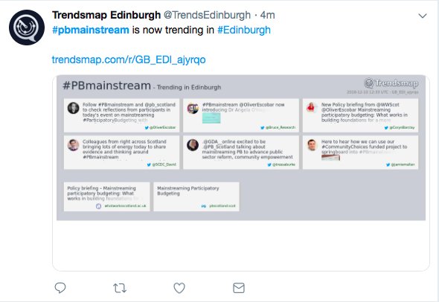Click the @OliverEscobar avatar in first card
This screenshot has height=302, width=439.
pyautogui.click(x=74, y=108)
